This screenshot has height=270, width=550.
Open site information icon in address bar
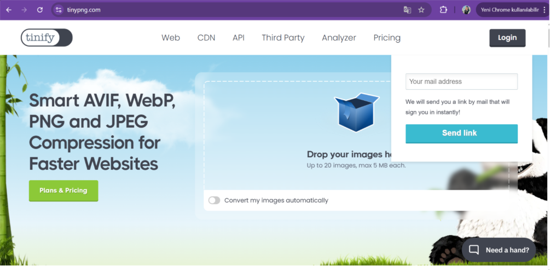click(x=59, y=10)
